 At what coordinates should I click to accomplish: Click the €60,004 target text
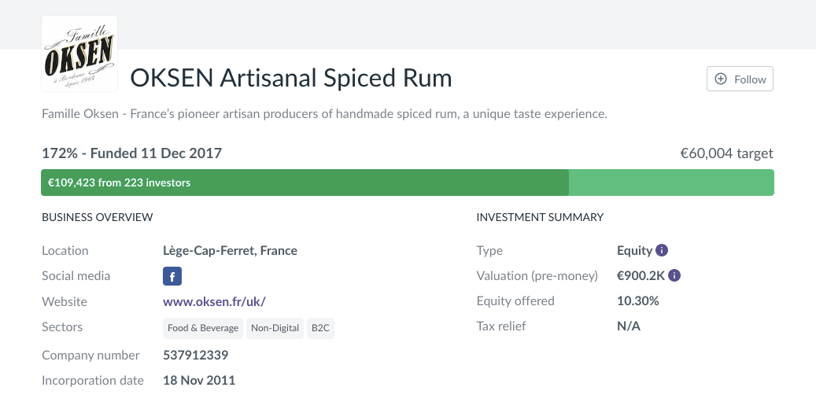[x=726, y=153]
